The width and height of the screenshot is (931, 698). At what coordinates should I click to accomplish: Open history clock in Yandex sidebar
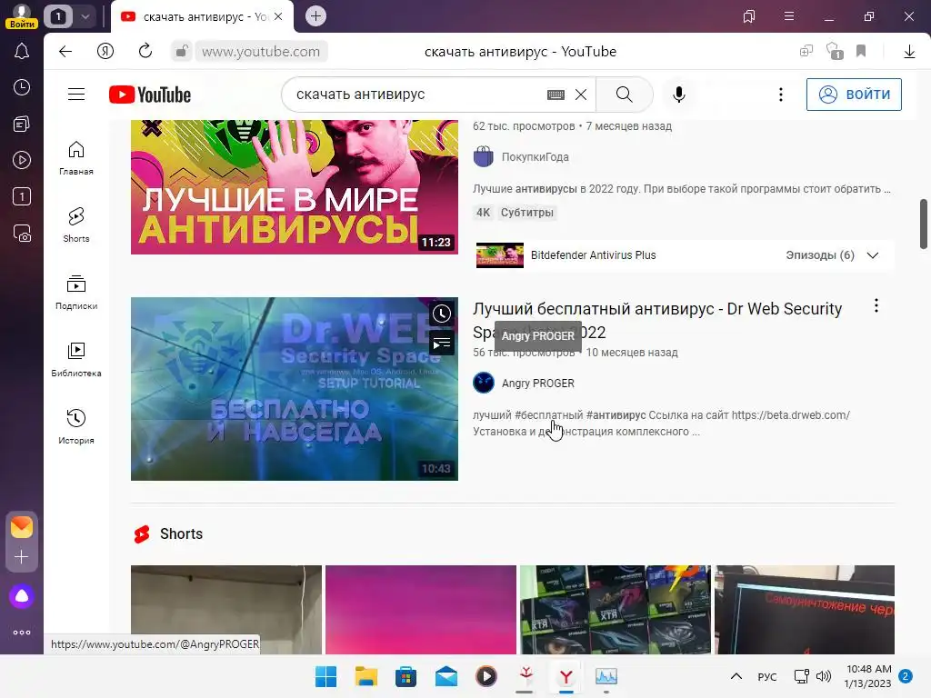pos(22,88)
